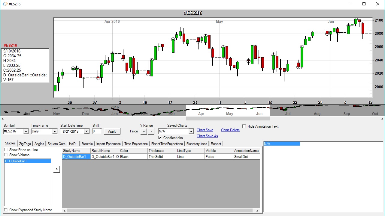Open the Symbol dropdown
The width and height of the screenshot is (385, 216).
[26, 131]
